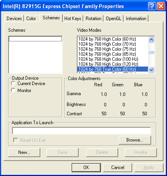The width and height of the screenshot is (167, 176).
Task: Click the Green Brightness value 0
Action: 124,104
